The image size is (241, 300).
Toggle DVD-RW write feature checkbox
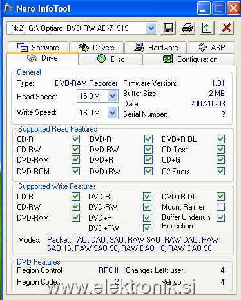click(147, 207)
